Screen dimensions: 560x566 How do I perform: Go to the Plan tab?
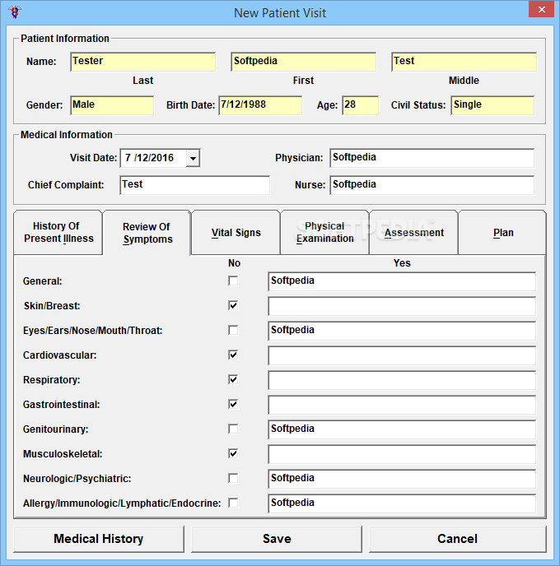click(502, 233)
